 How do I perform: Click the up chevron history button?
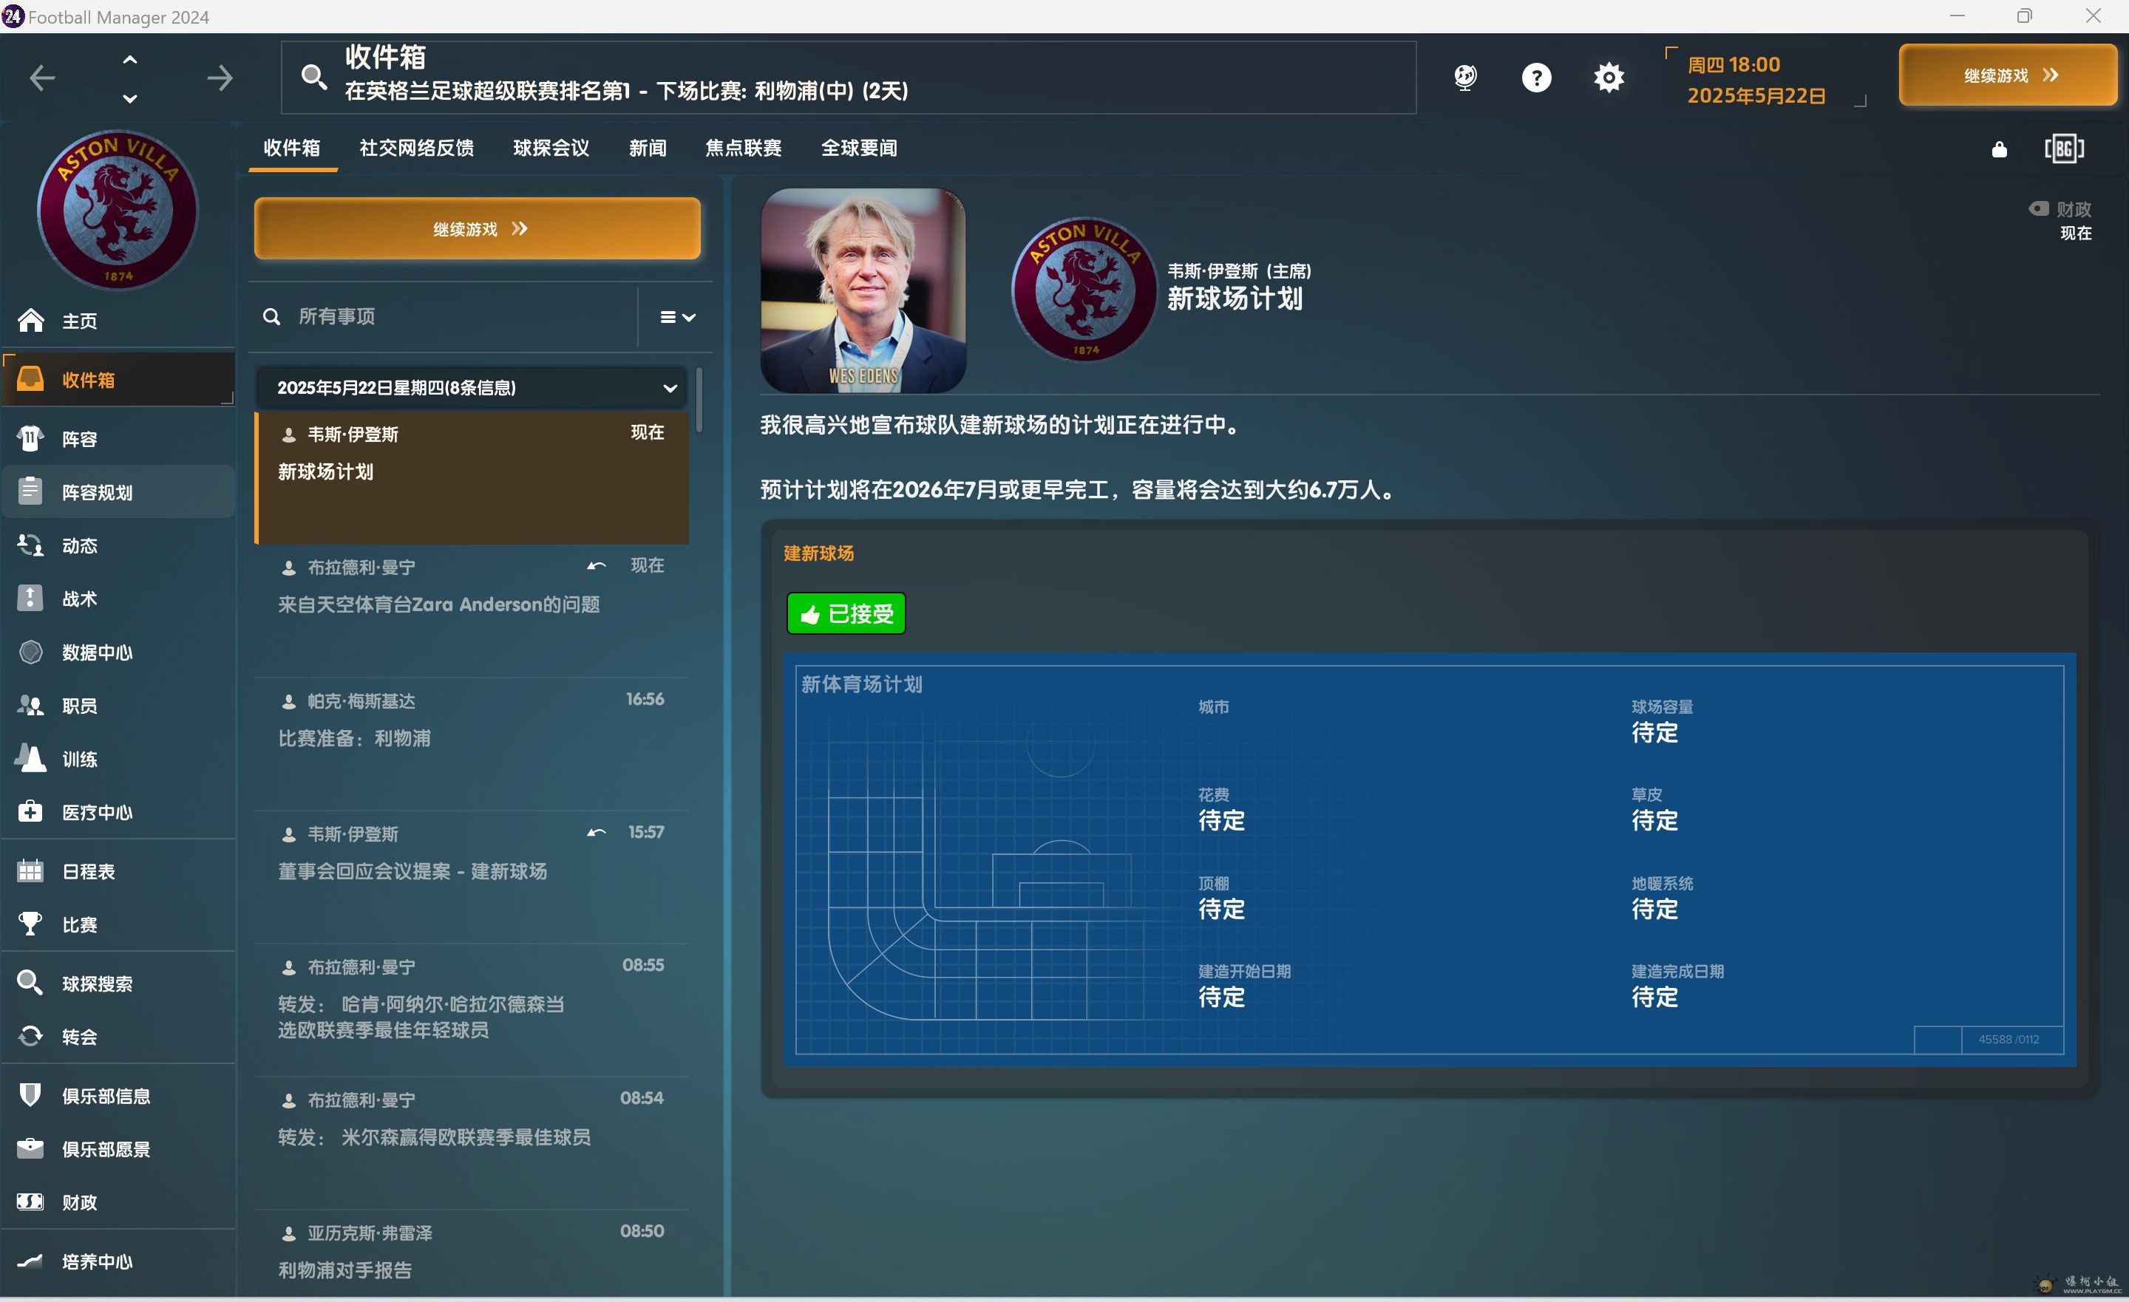tap(129, 60)
